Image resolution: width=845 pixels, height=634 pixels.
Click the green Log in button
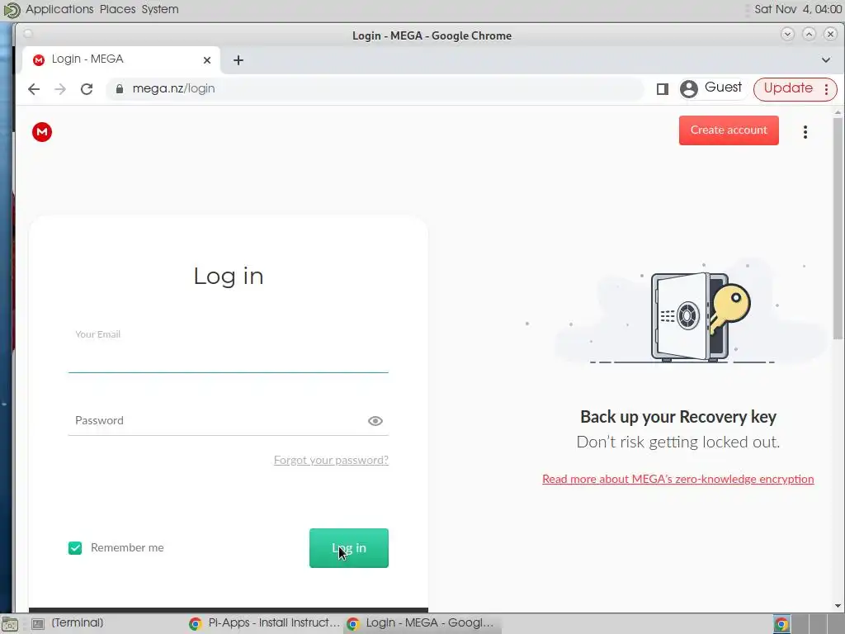click(x=349, y=548)
